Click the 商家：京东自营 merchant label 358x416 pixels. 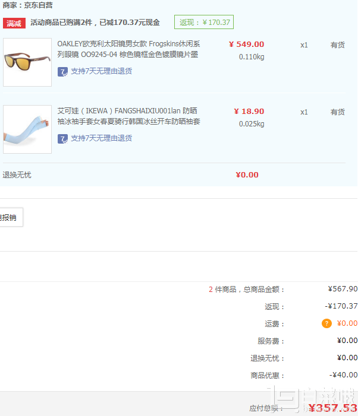[27, 5]
